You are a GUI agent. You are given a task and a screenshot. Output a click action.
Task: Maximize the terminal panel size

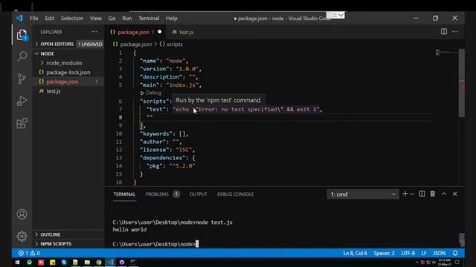pos(444,194)
